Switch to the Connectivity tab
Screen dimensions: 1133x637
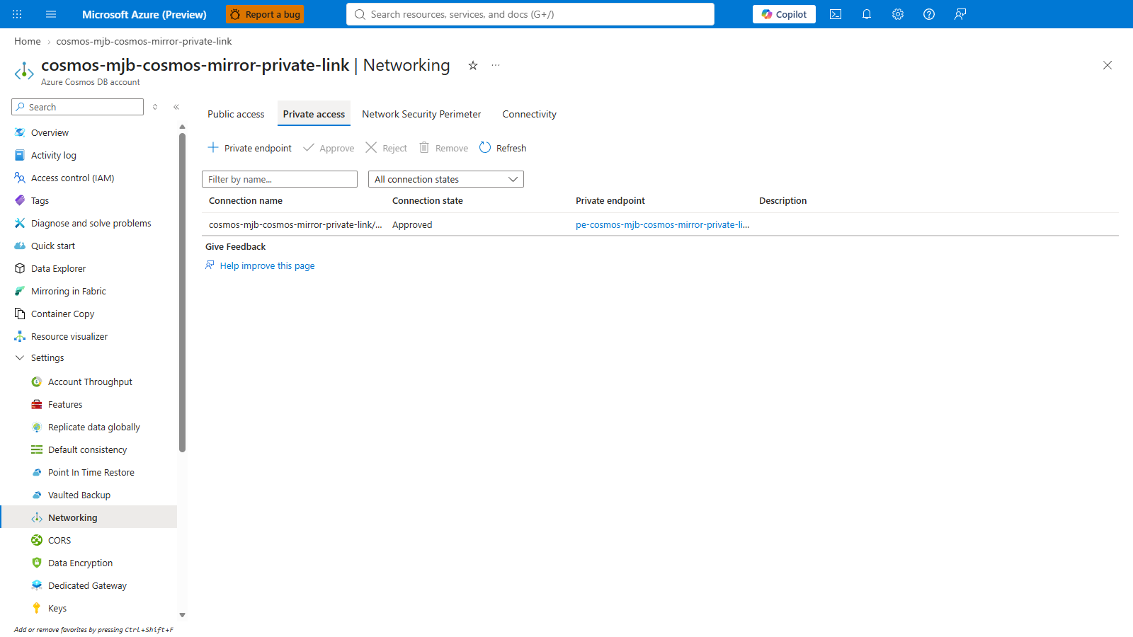[x=530, y=114]
